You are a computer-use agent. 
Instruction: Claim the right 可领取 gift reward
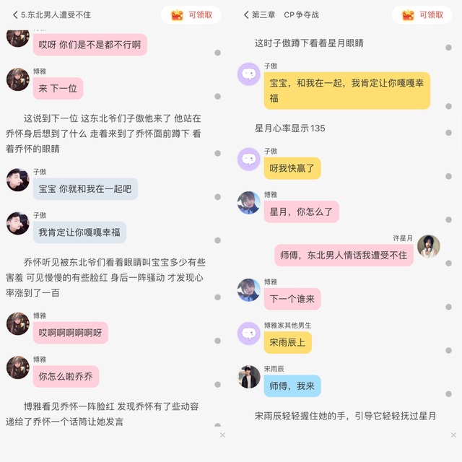422,14
